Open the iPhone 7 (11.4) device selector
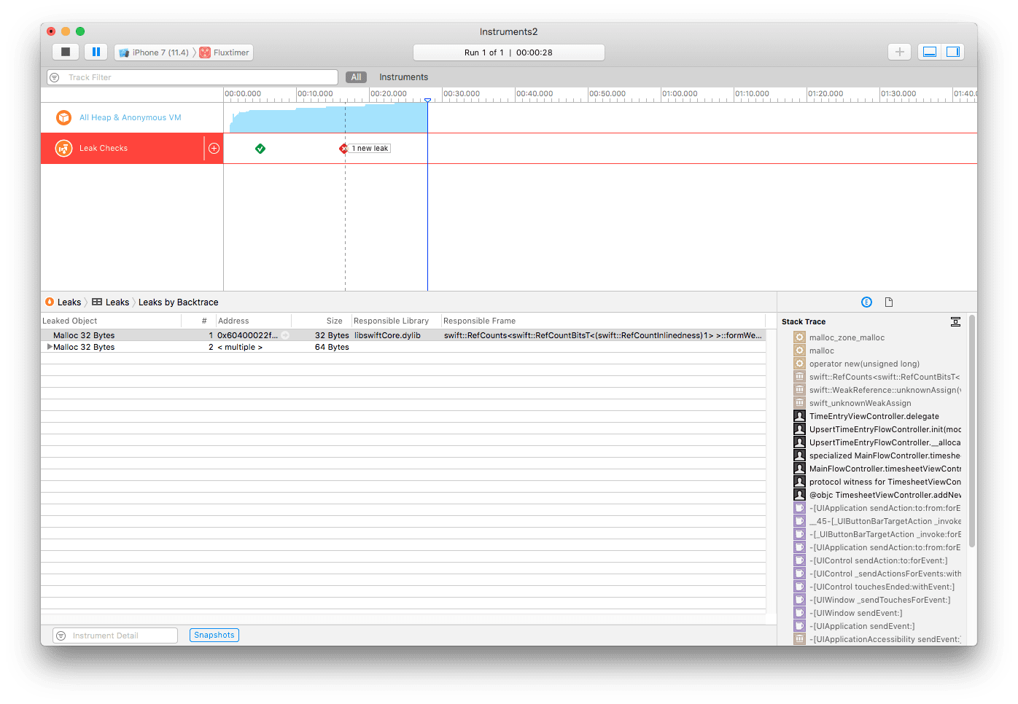Viewport: 1018px width, 704px height. pyautogui.click(x=154, y=52)
